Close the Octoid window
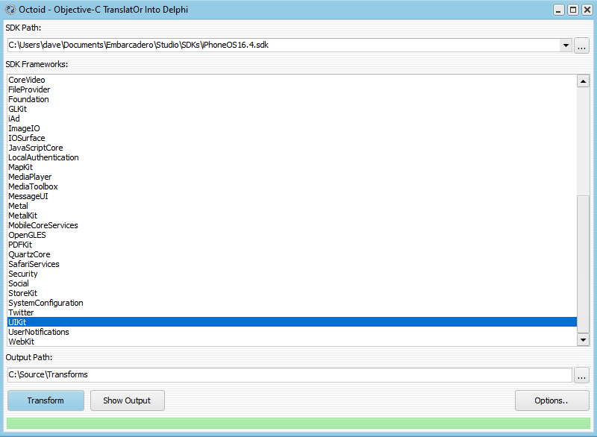The height and width of the screenshot is (437, 597). [x=587, y=10]
